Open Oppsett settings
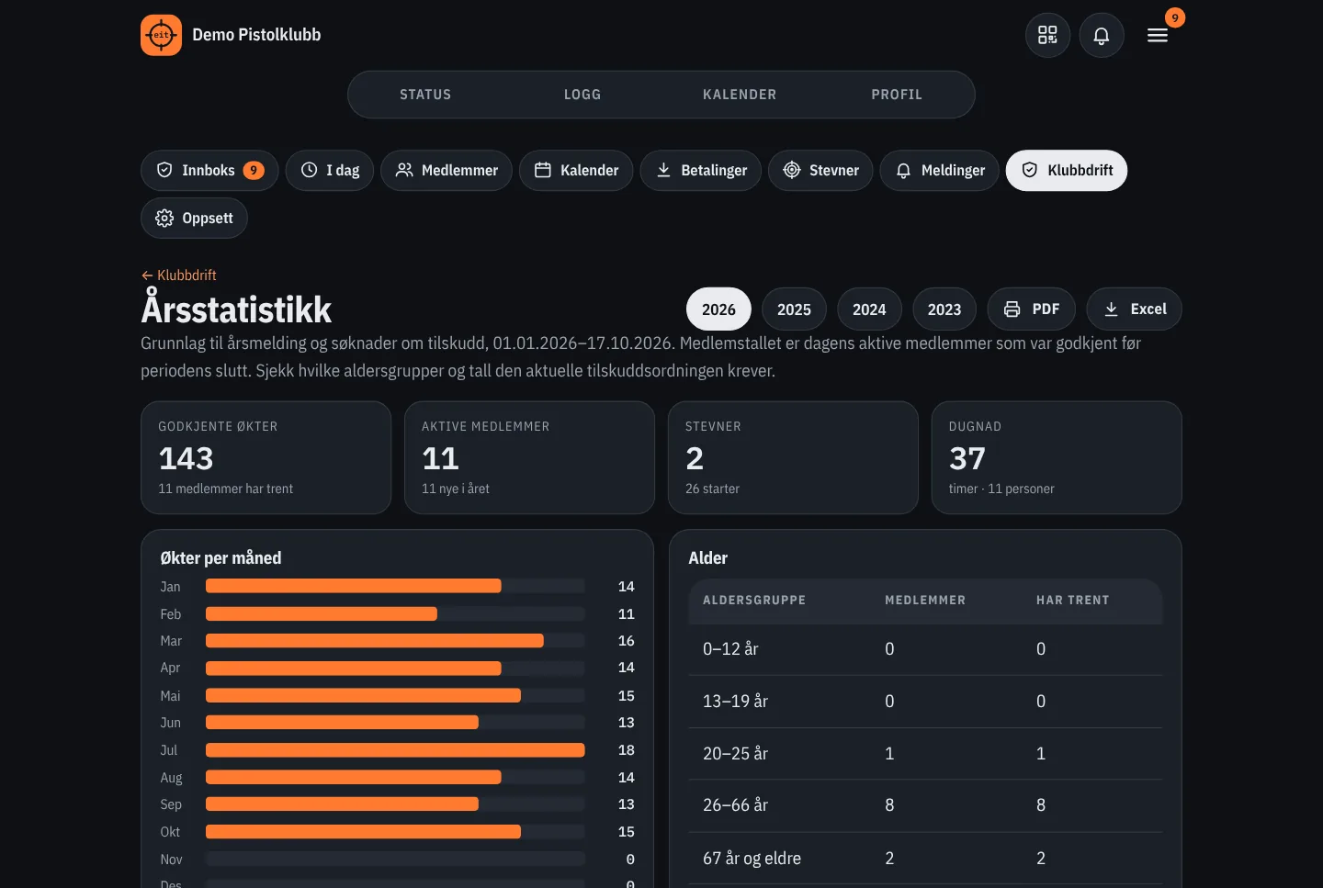 click(194, 218)
